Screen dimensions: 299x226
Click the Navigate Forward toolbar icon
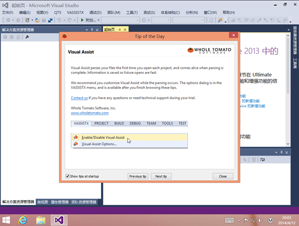pos(18,20)
